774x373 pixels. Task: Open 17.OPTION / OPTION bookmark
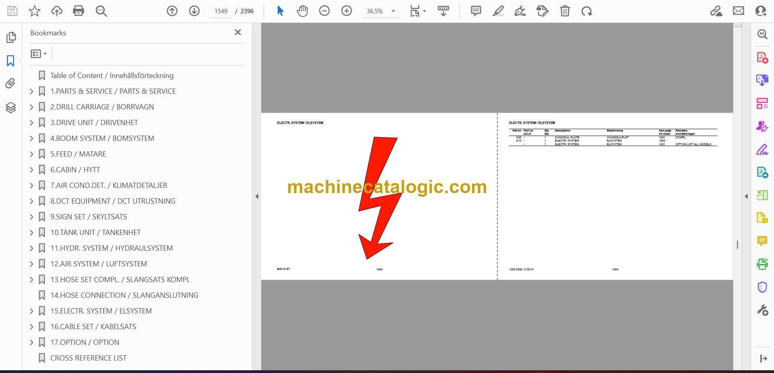tap(85, 342)
